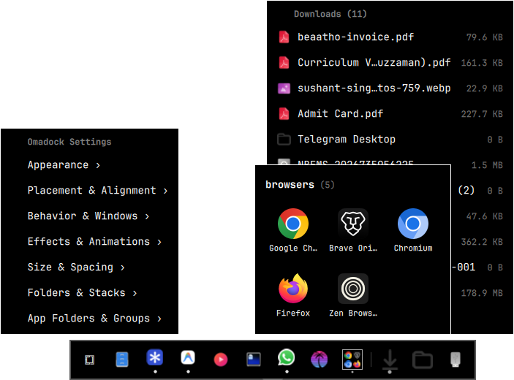Viewport: 514px width, 380px height.
Task: Expand Effects & Animations chevron
Action: click(159, 242)
